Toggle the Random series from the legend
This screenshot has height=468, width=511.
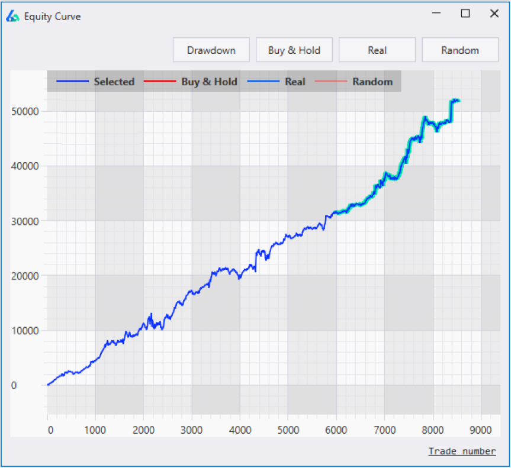tap(372, 82)
